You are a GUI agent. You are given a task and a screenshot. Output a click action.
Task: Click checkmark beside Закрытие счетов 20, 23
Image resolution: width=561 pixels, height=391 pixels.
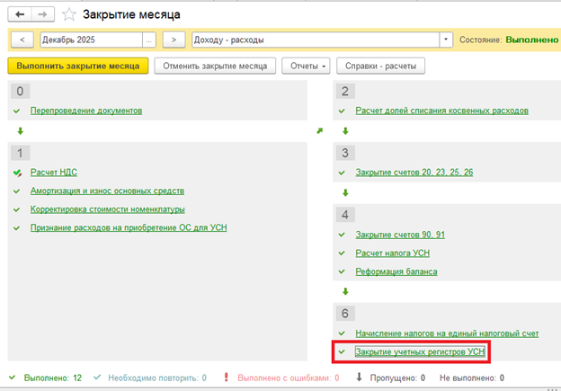click(342, 173)
